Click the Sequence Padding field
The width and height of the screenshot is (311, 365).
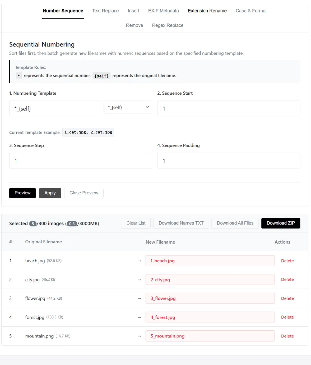(x=229, y=161)
